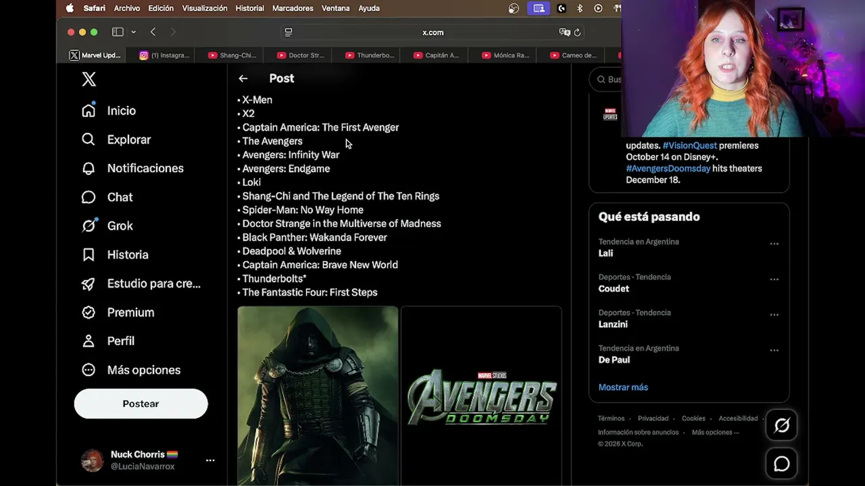This screenshot has width=865, height=486.
Task: Click Mostrar más under trends
Action: coord(623,387)
